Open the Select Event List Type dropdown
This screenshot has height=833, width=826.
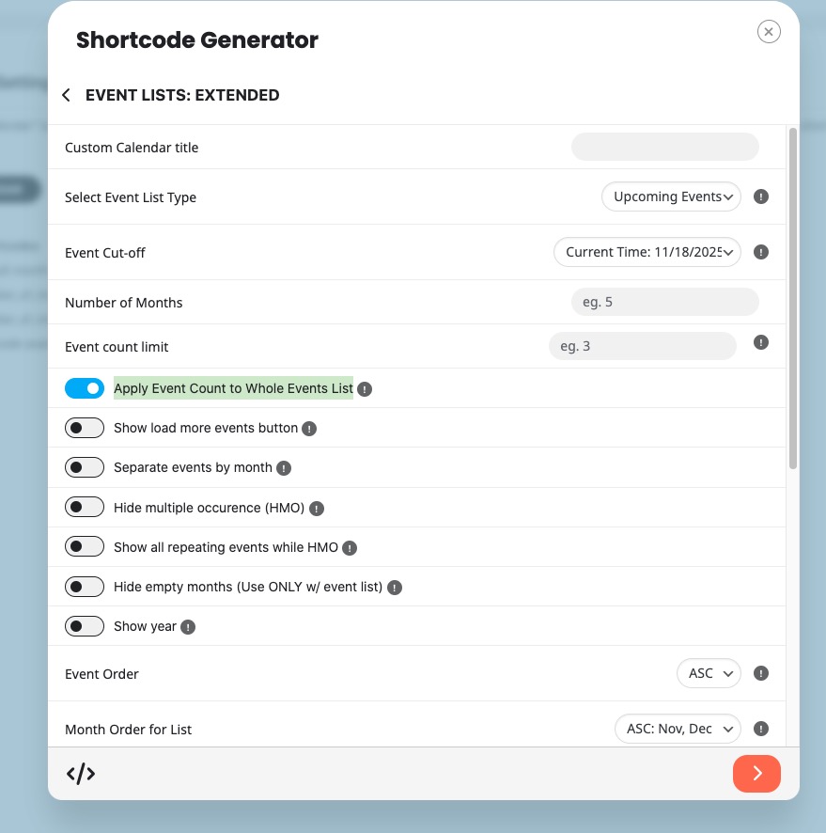671,197
